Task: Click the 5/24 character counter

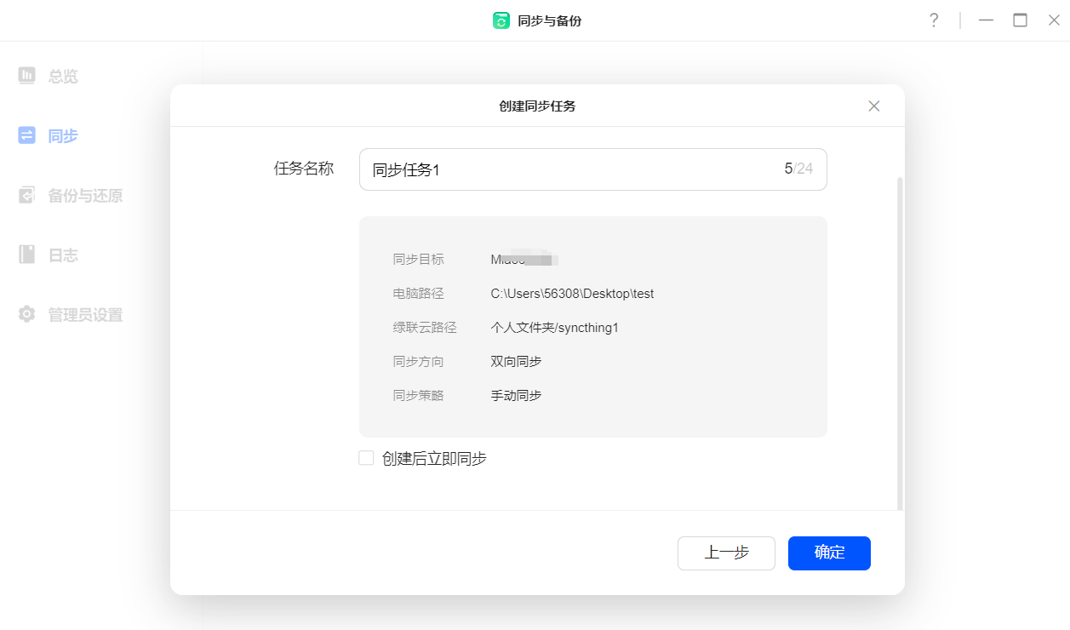Action: 798,169
